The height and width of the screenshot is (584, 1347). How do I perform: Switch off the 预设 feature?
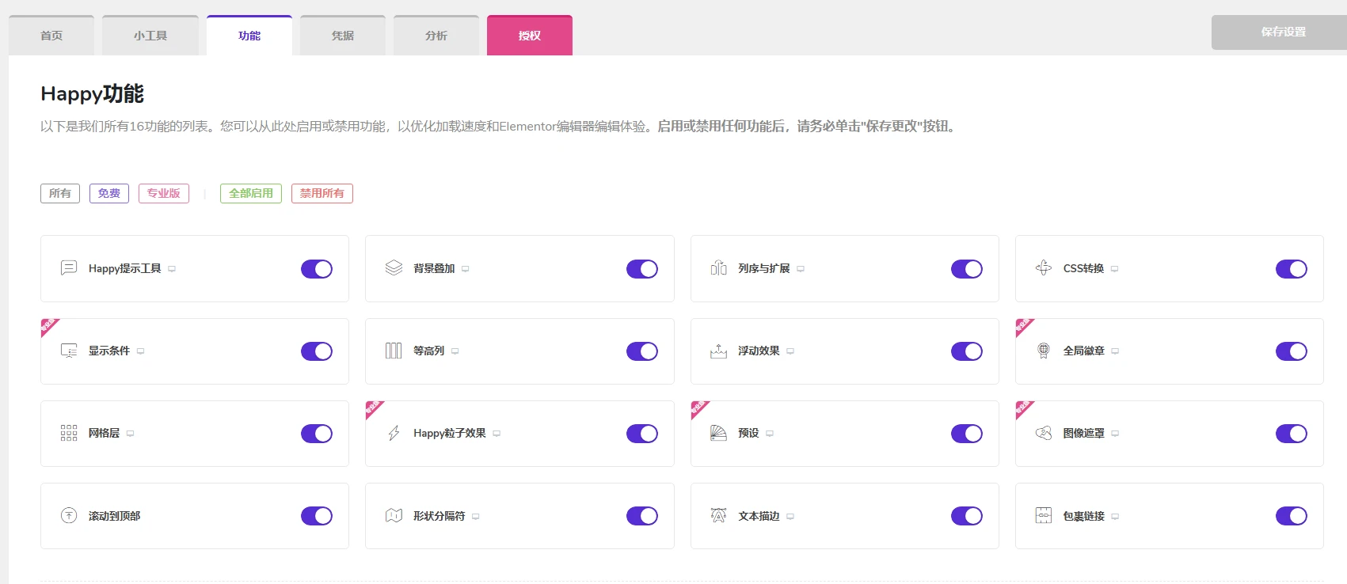(x=967, y=434)
